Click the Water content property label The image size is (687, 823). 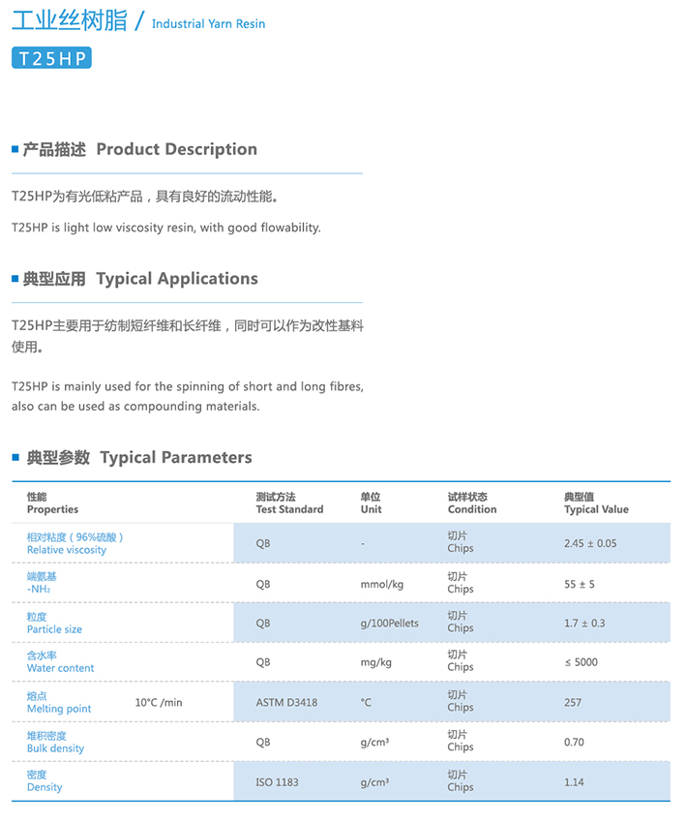[x=60, y=668]
